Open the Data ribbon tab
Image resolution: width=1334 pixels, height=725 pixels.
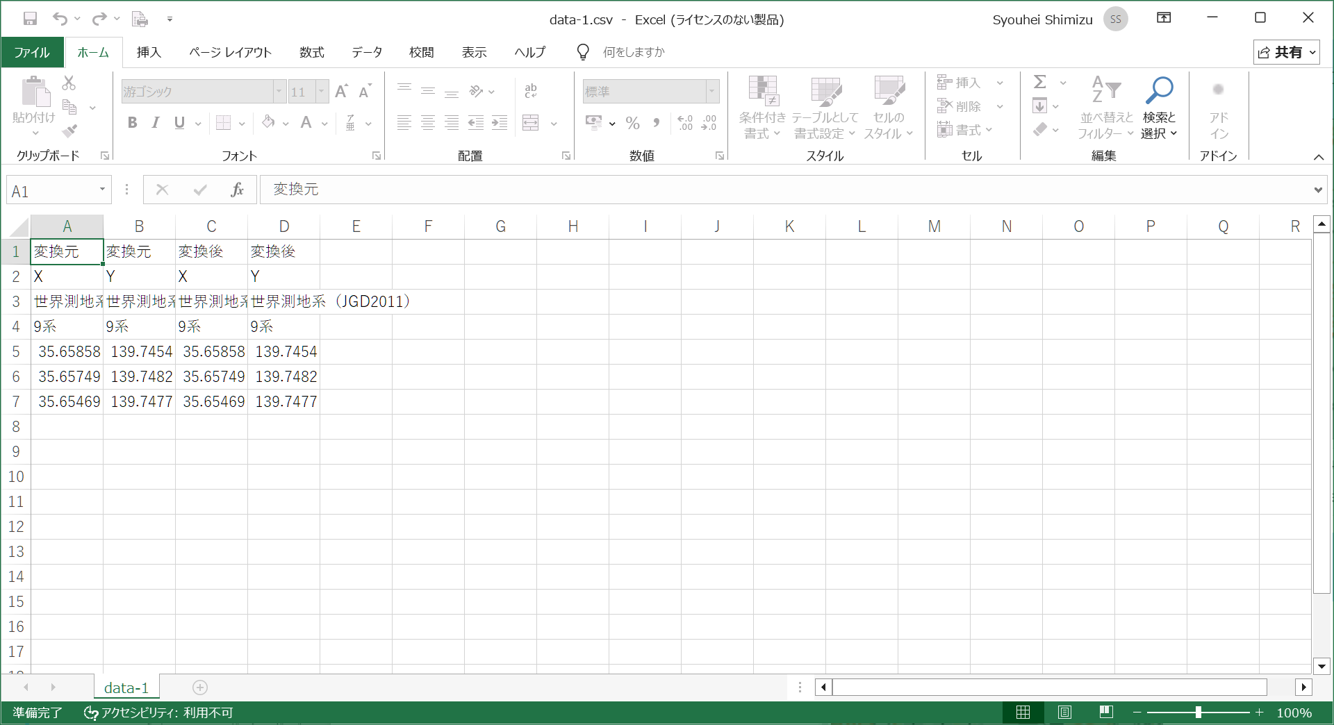(x=367, y=52)
